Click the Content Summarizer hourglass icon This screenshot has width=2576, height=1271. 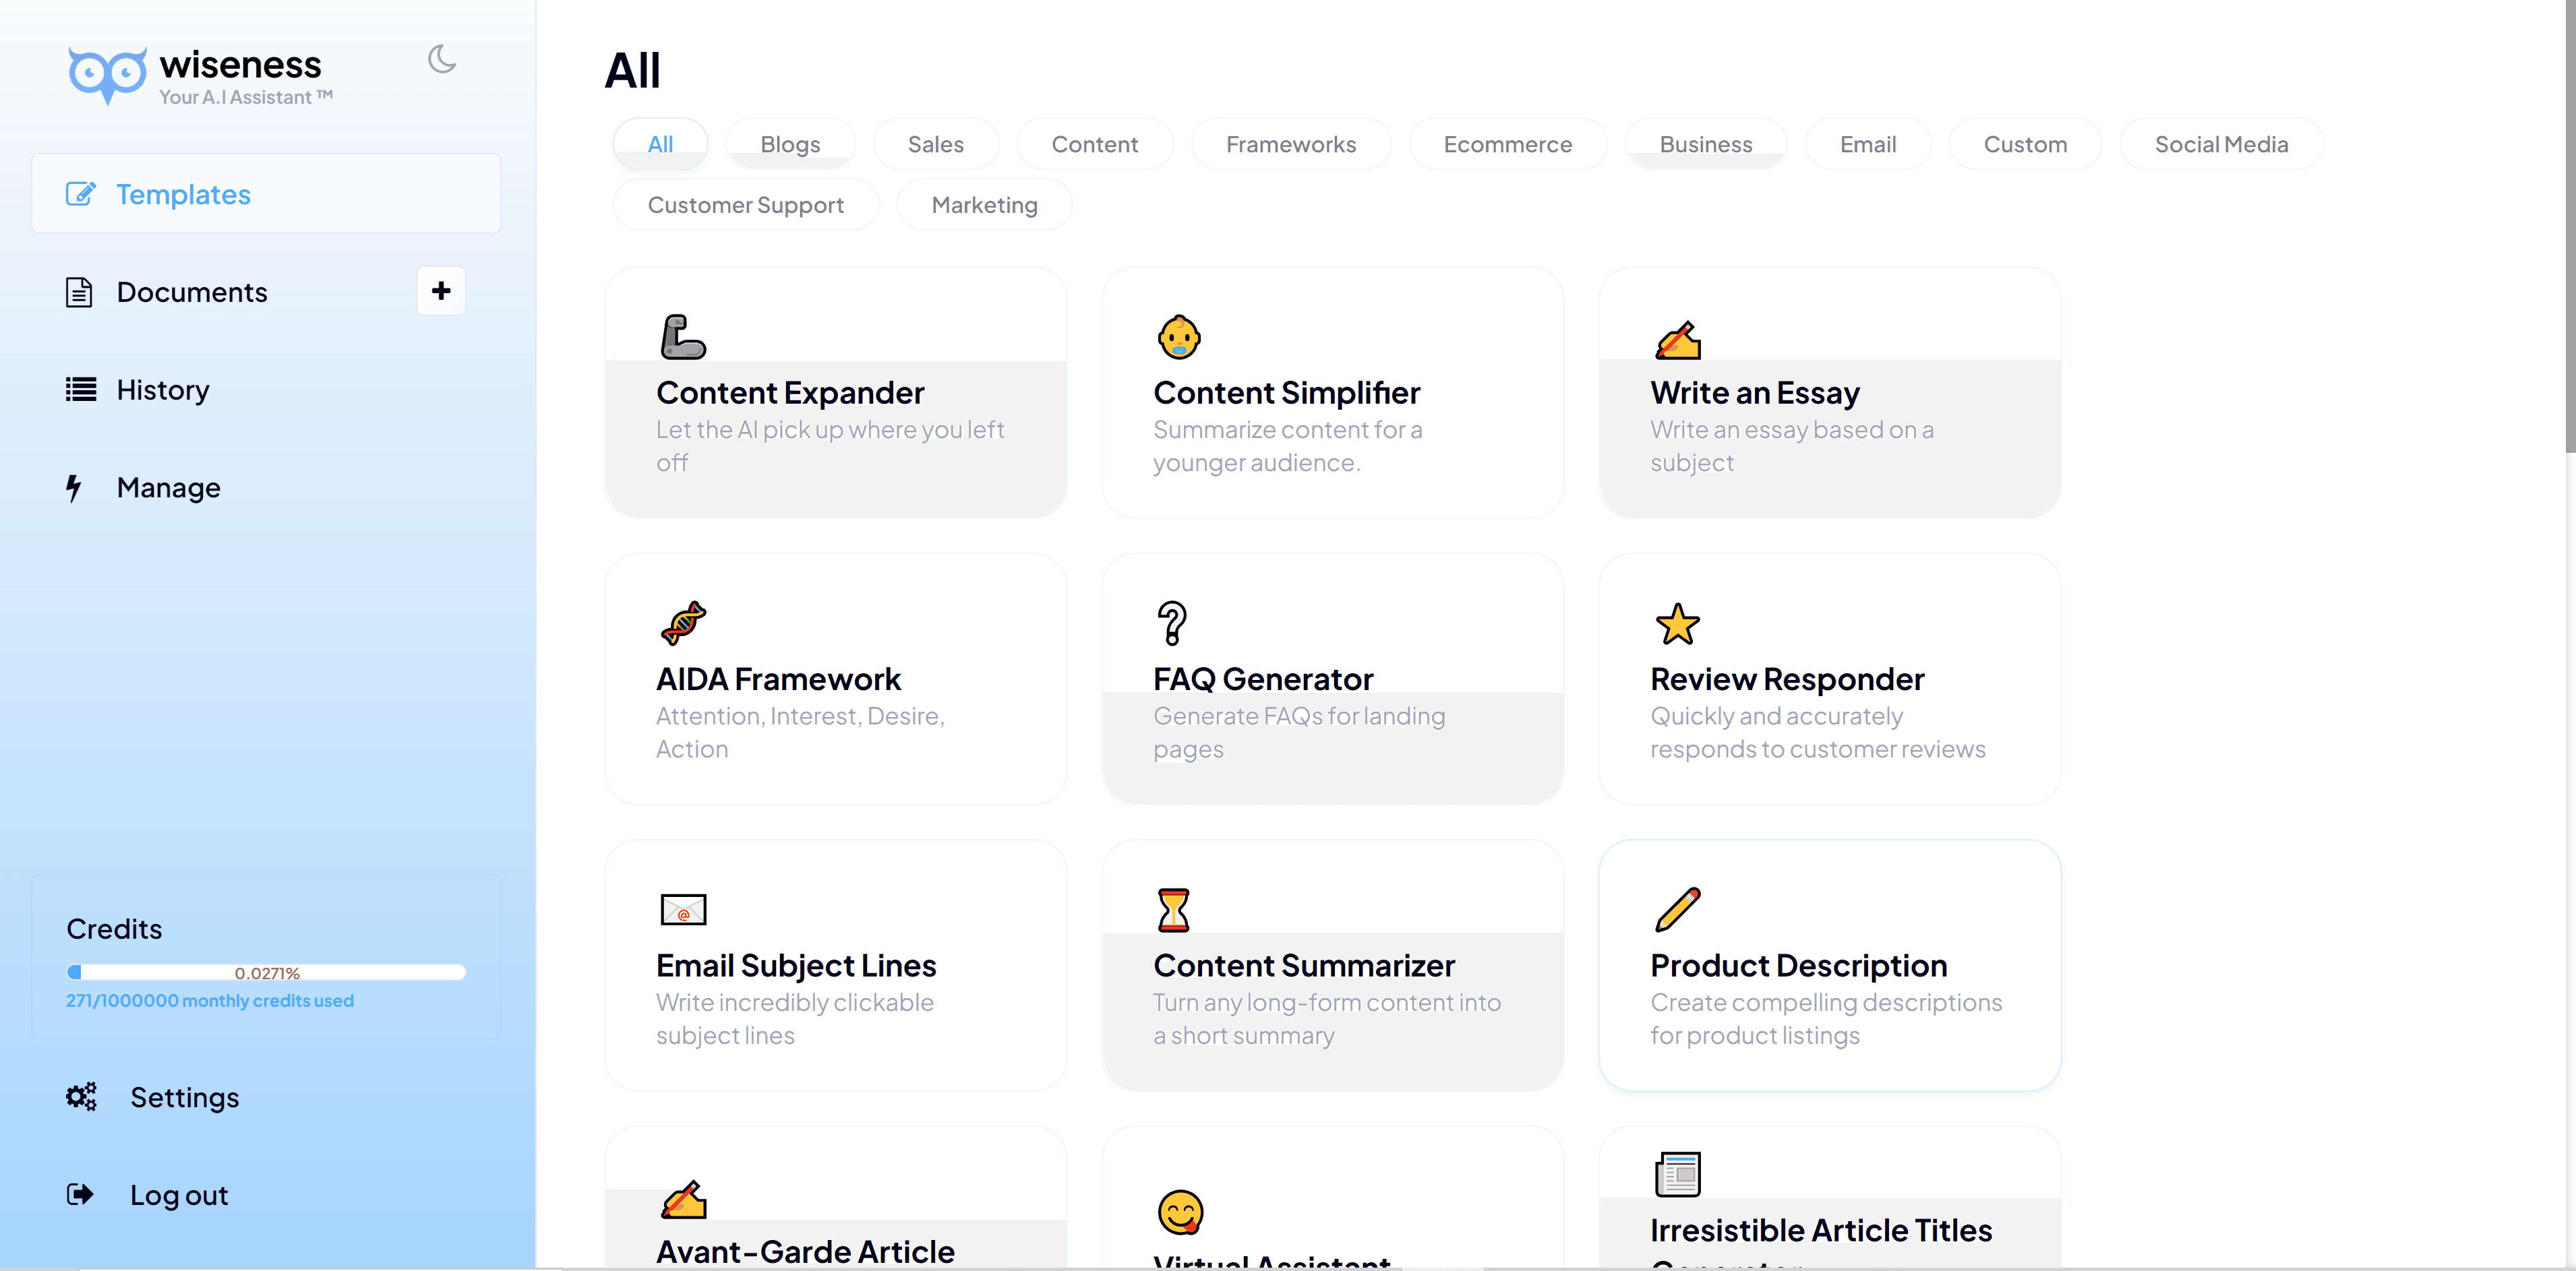pyautogui.click(x=1173, y=909)
